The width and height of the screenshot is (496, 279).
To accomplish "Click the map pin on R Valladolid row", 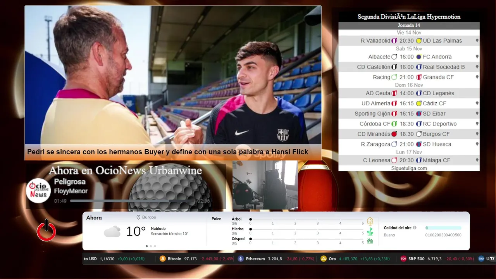I will pos(477,41).
